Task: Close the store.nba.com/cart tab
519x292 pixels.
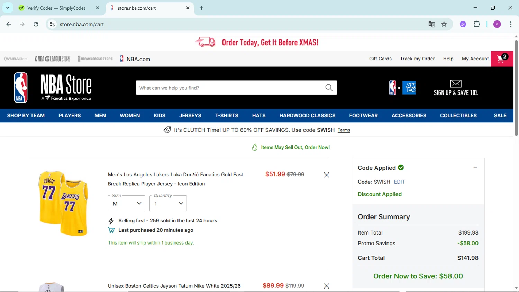Action: click(188, 8)
